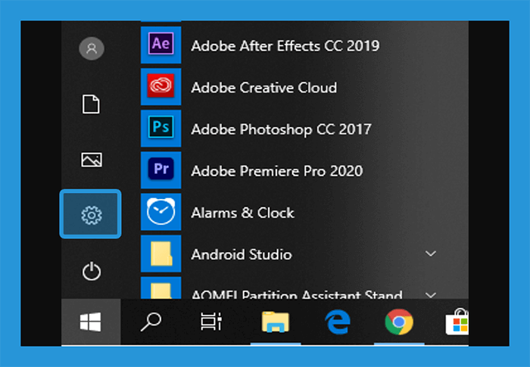
Task: Click the Photoshop Ps icon
Action: [x=161, y=128]
